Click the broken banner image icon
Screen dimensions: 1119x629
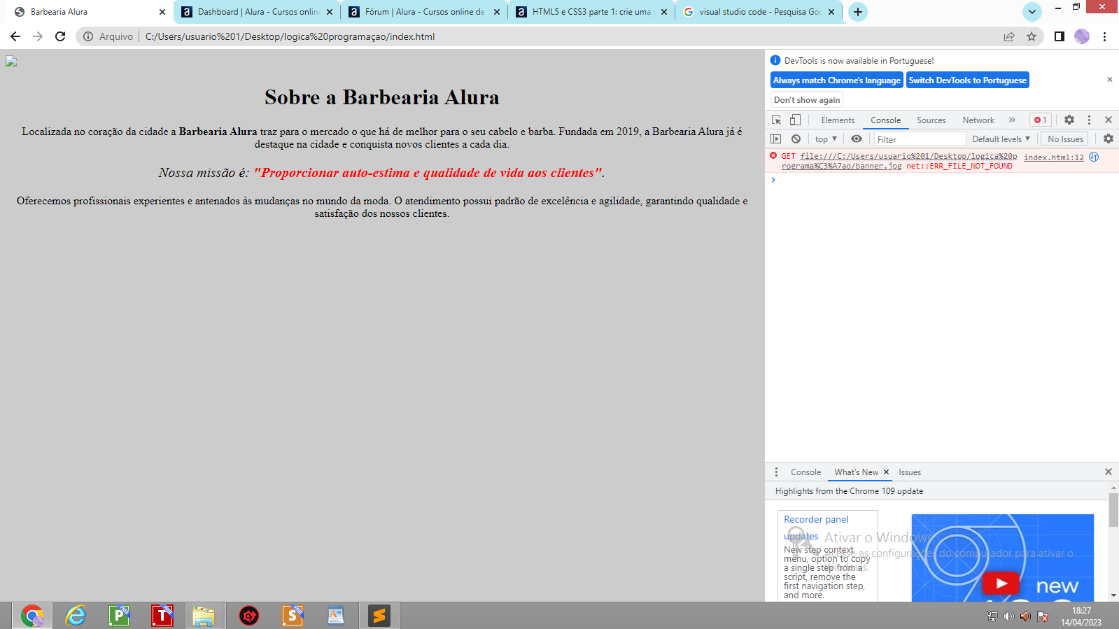11,62
